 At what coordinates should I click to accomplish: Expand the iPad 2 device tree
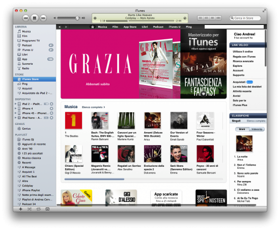coord(16,104)
